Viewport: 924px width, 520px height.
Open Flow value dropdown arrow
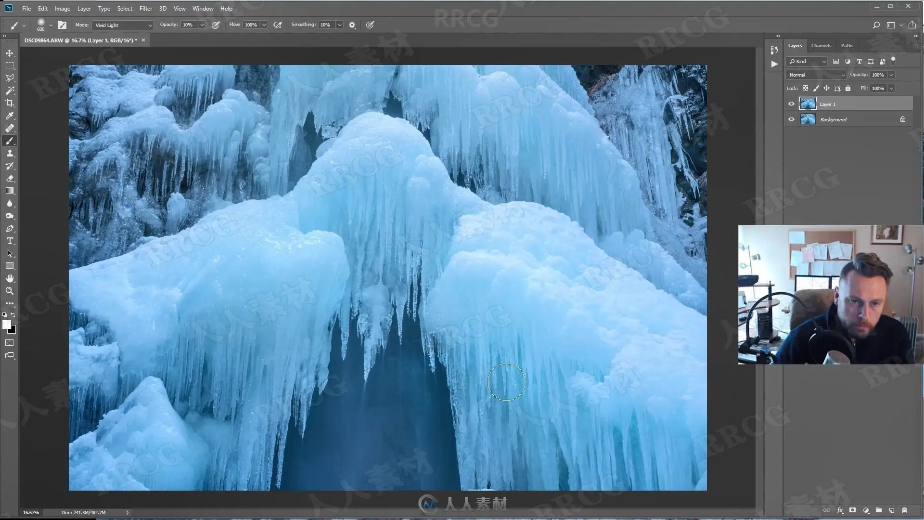coord(264,25)
